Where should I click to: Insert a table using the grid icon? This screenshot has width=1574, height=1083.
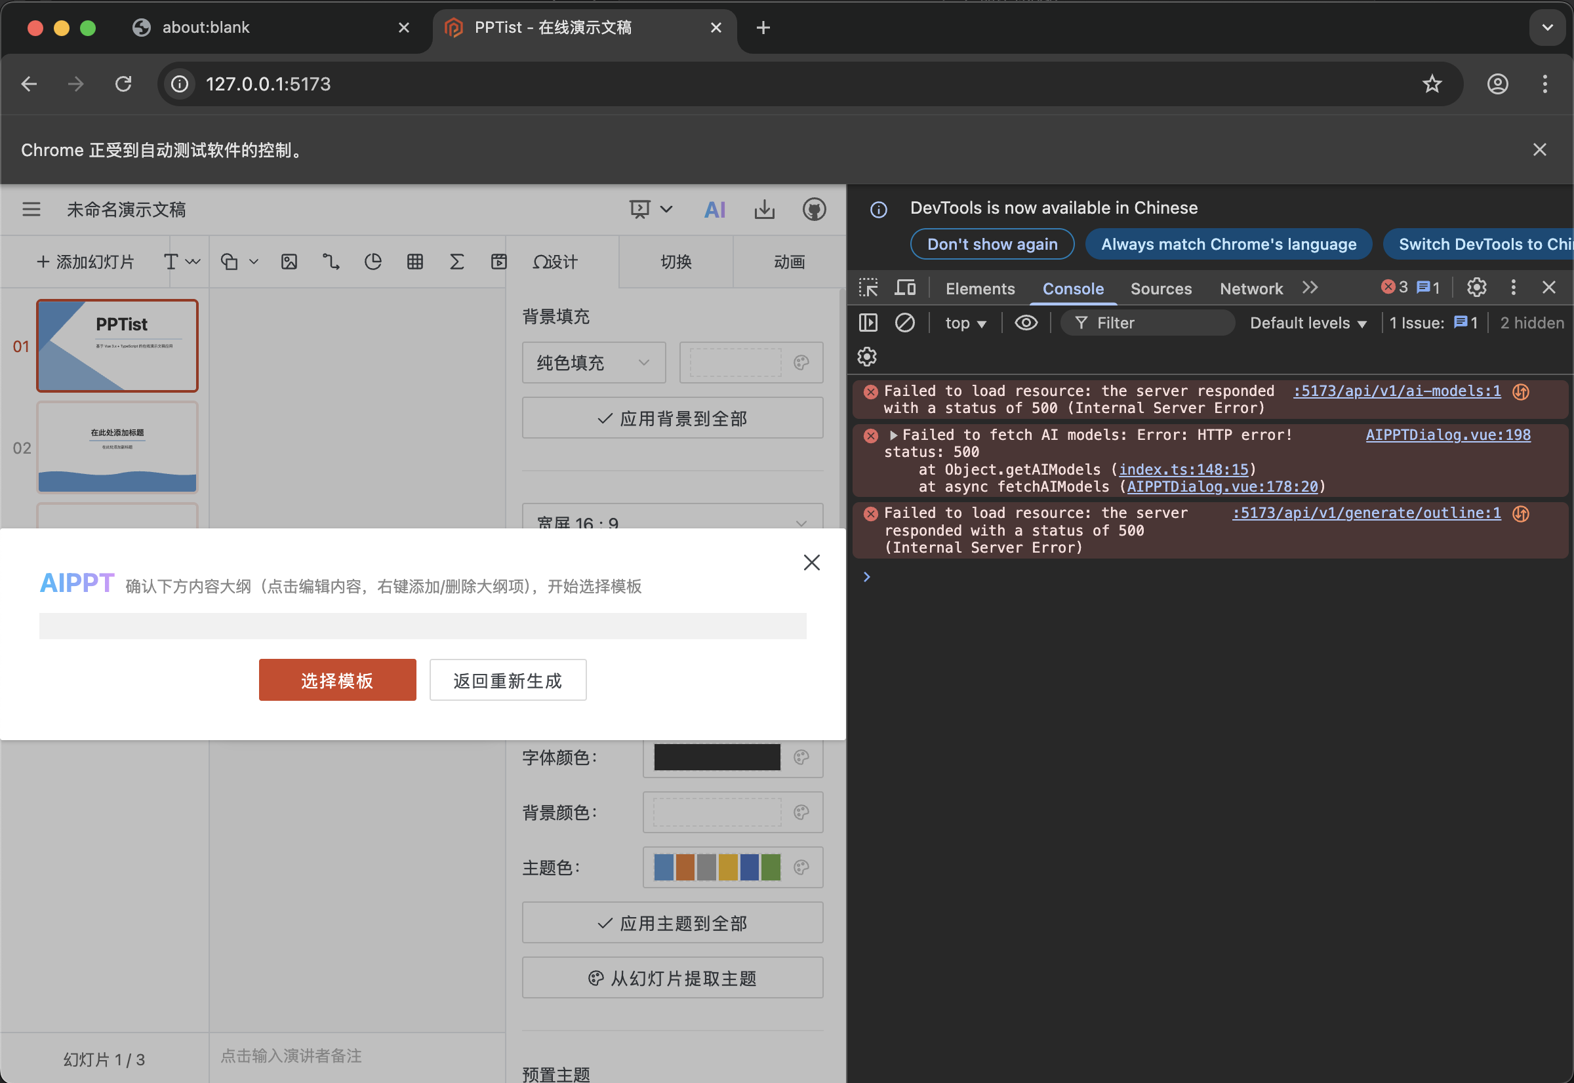414,262
